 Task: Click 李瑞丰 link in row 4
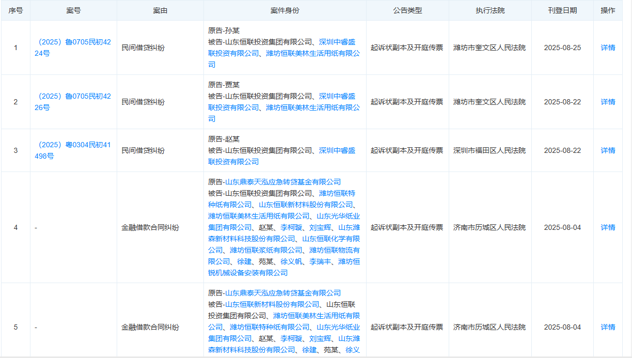click(x=320, y=261)
